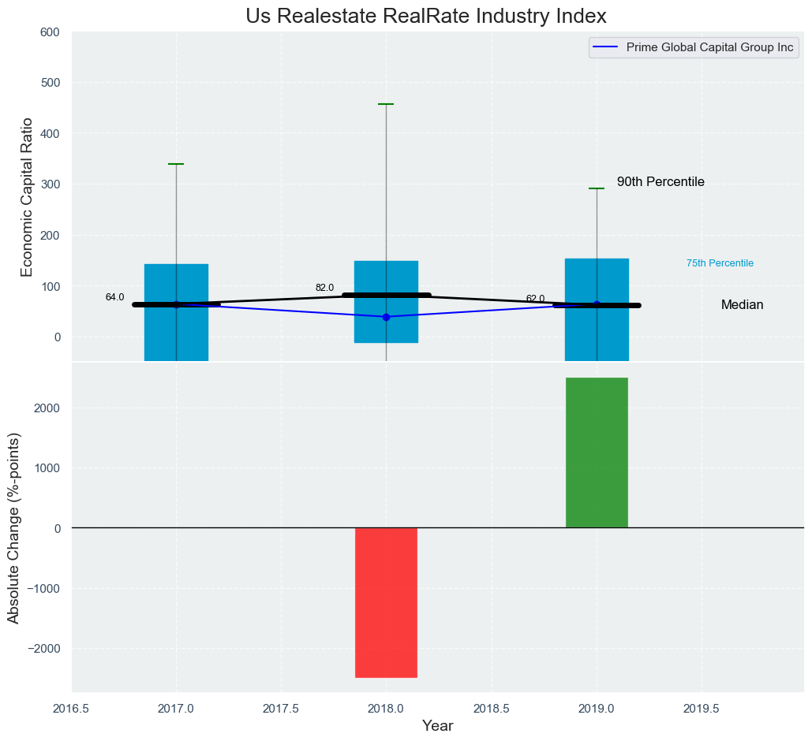Click the green positive change bar for 2019
The width and height of the screenshot is (812, 741).
point(597,452)
